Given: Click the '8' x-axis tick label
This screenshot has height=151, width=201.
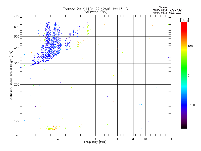Looking at the screenshot, I should (x=133, y=139).
